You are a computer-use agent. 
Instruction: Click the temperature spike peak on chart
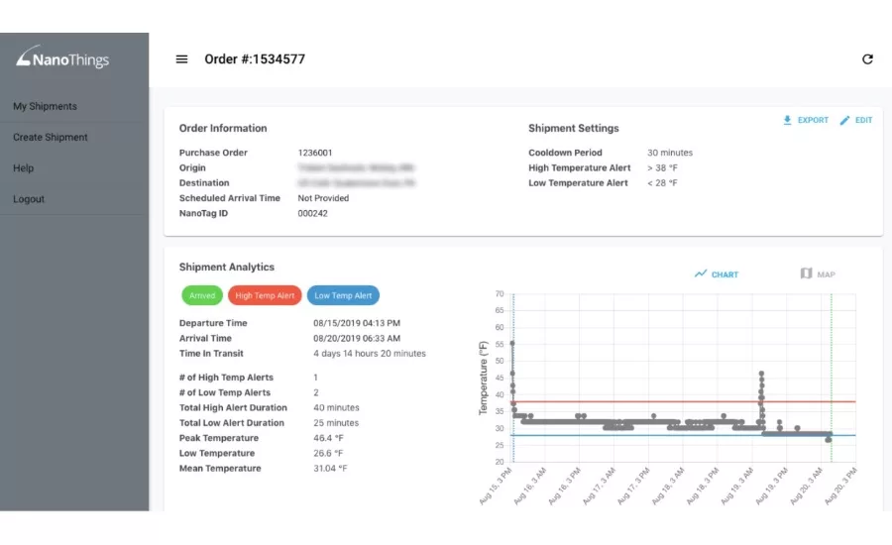coord(761,374)
